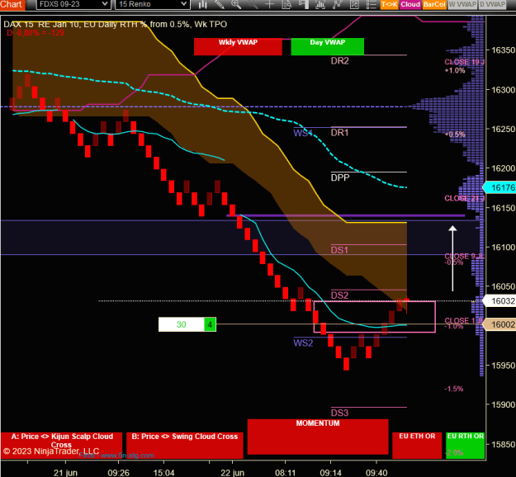Click the dimmed zoom out magnifier icon
The width and height of the screenshot is (516, 477).
pyautogui.click(x=253, y=4)
